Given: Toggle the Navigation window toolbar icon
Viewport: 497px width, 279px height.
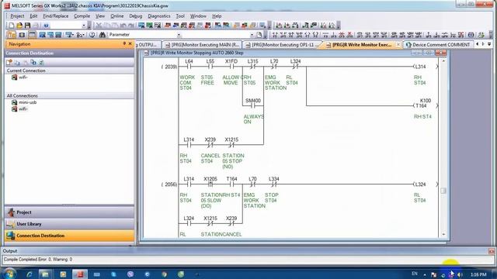Looking at the screenshot, I should point(12,35).
